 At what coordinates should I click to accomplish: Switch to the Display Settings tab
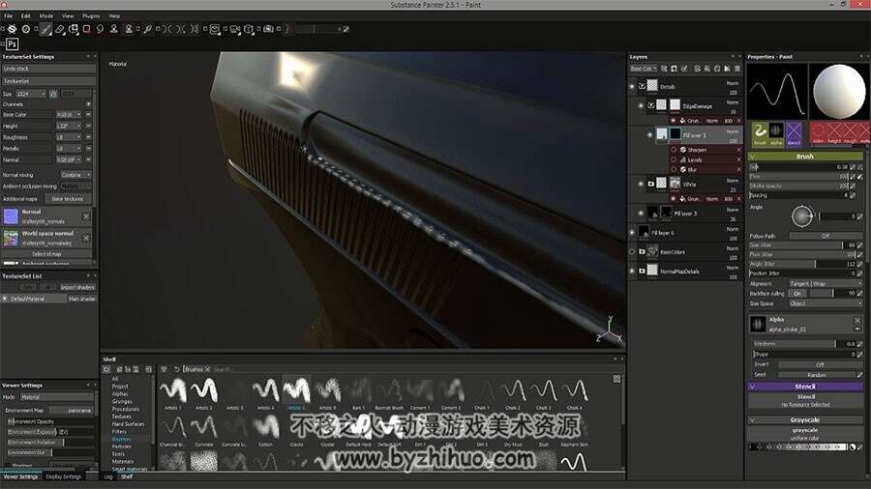click(x=63, y=476)
